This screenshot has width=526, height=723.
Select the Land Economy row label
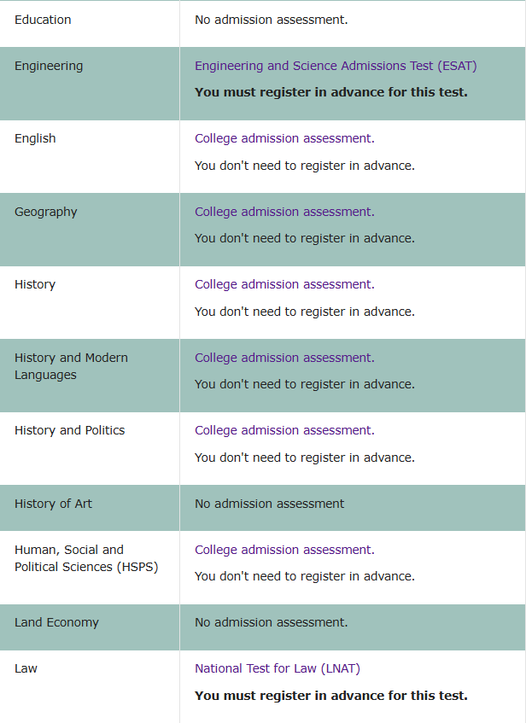[x=56, y=622]
